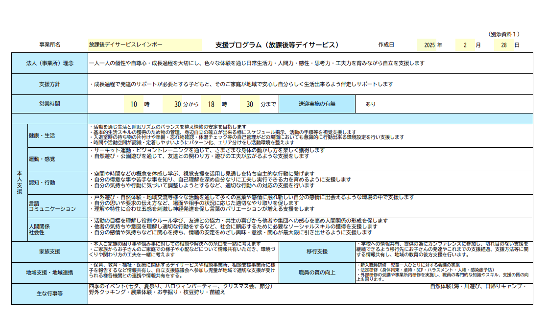Select the 支援方針 header cell
Screen dimensions: 547x318
pos(49,84)
